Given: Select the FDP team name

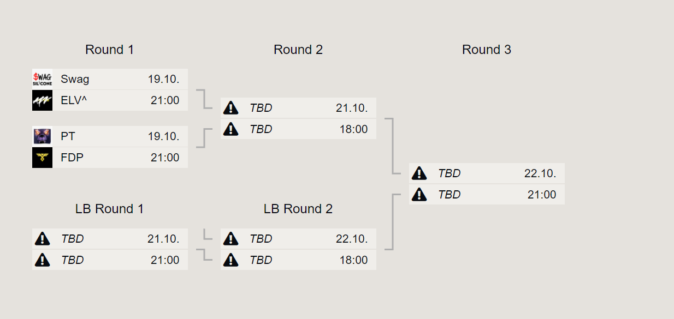Looking at the screenshot, I should point(72,158).
